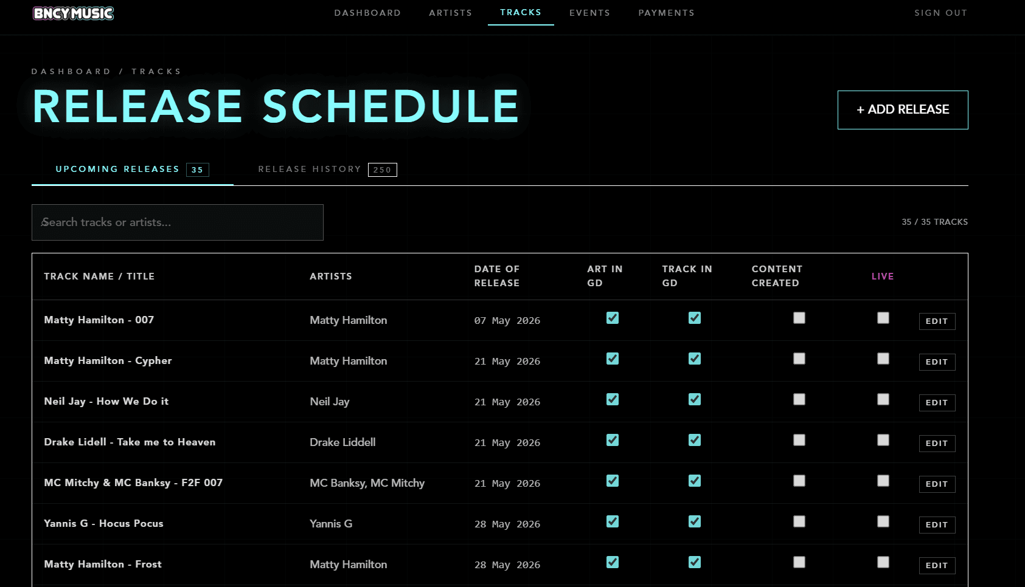Click the Track Name / Title column header
Screen dimensions: 1025x587
[99, 276]
